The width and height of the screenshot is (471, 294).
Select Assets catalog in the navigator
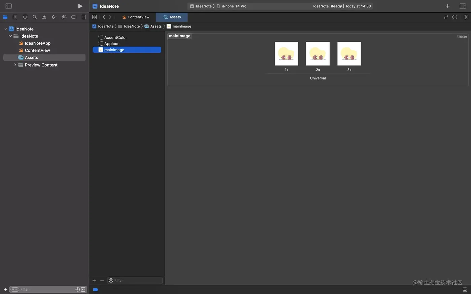pos(44,57)
